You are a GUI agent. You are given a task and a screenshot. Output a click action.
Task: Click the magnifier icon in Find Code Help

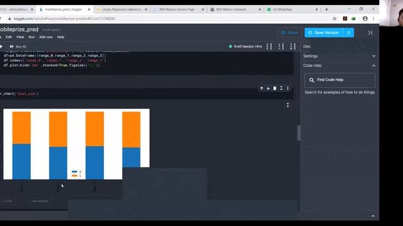click(x=312, y=80)
